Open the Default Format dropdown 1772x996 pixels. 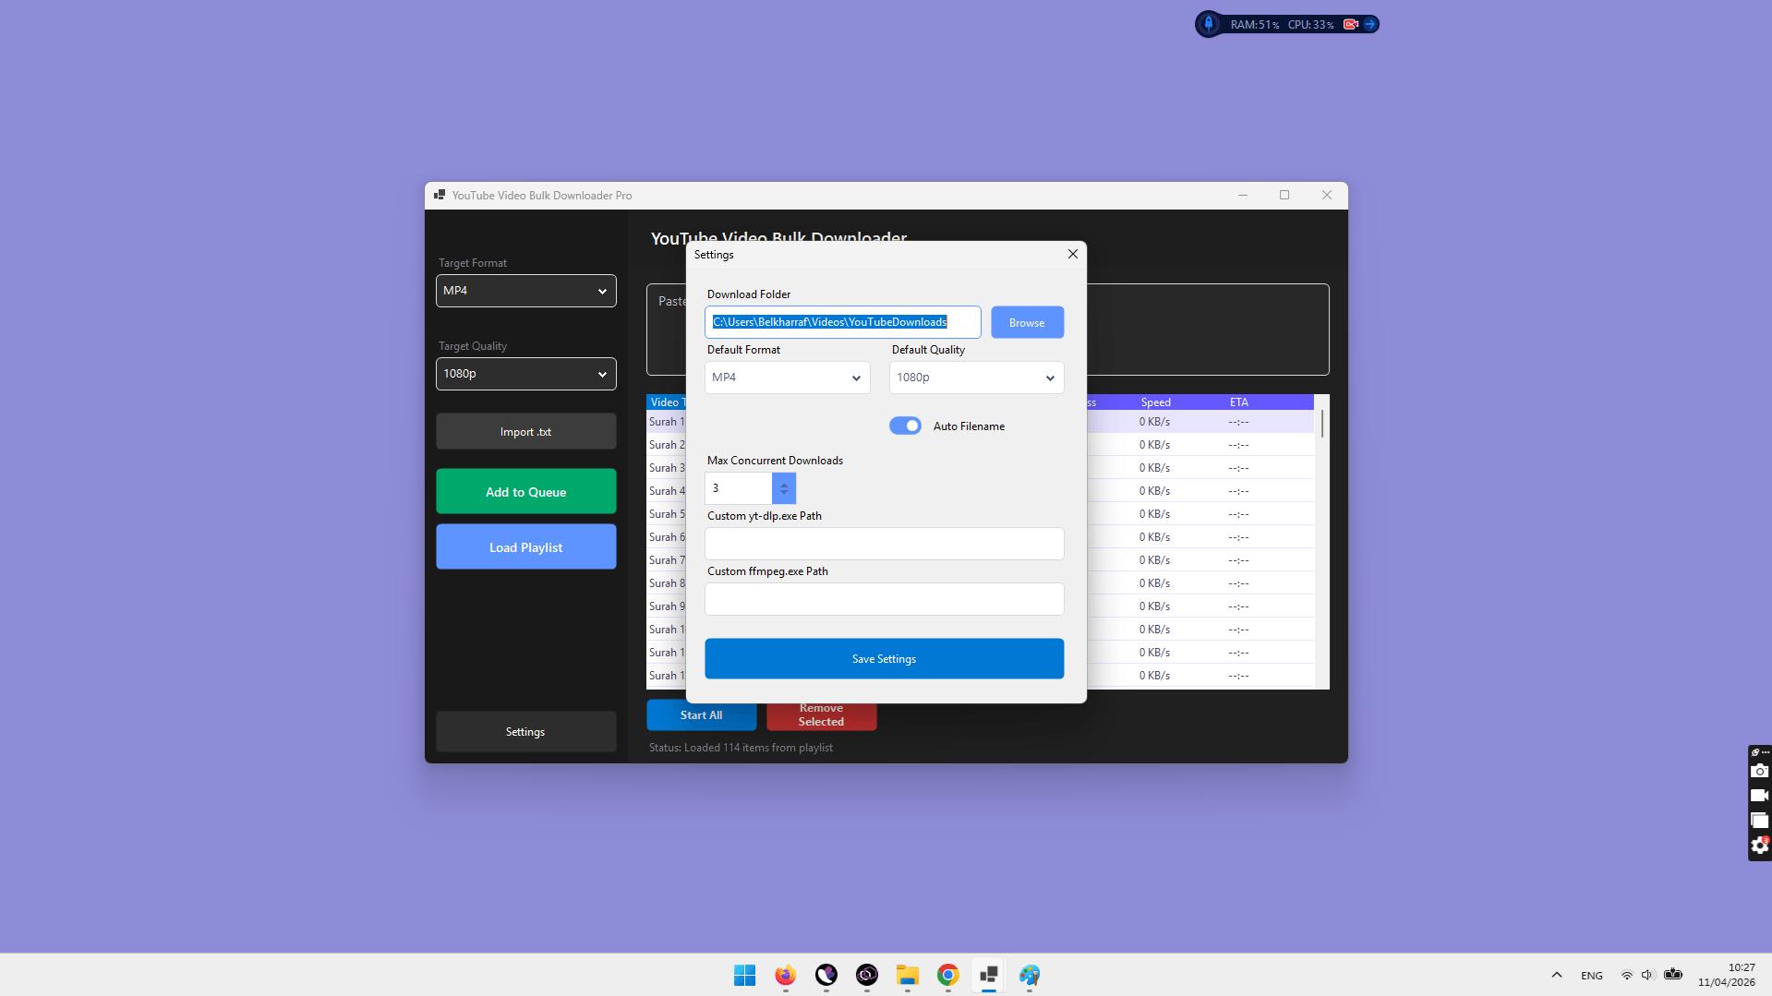click(x=787, y=378)
